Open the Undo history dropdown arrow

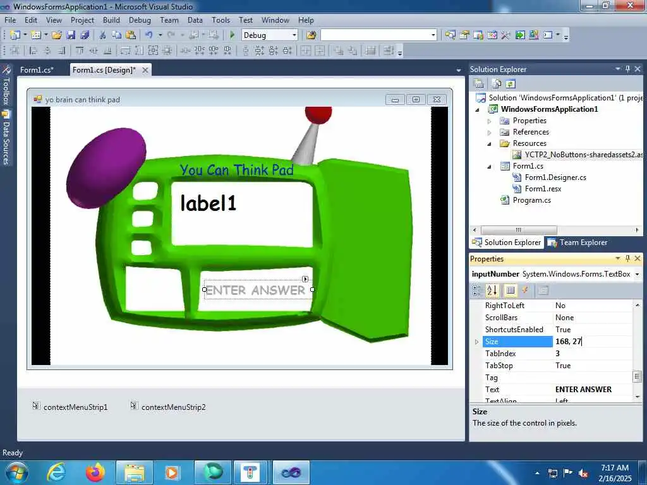(x=160, y=35)
